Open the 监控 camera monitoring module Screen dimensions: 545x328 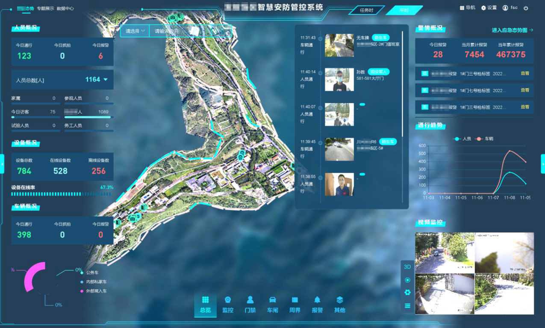pos(228,305)
